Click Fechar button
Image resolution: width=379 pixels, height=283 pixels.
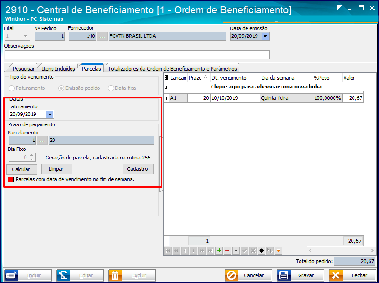coord(353,275)
